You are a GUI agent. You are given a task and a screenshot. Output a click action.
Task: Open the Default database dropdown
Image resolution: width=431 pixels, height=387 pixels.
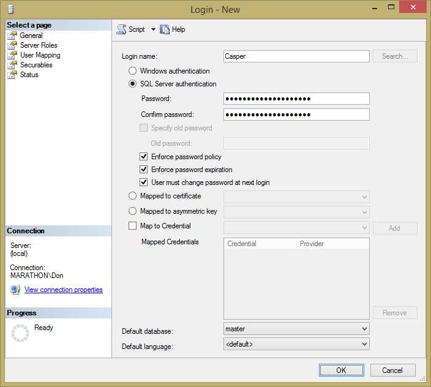(296, 329)
